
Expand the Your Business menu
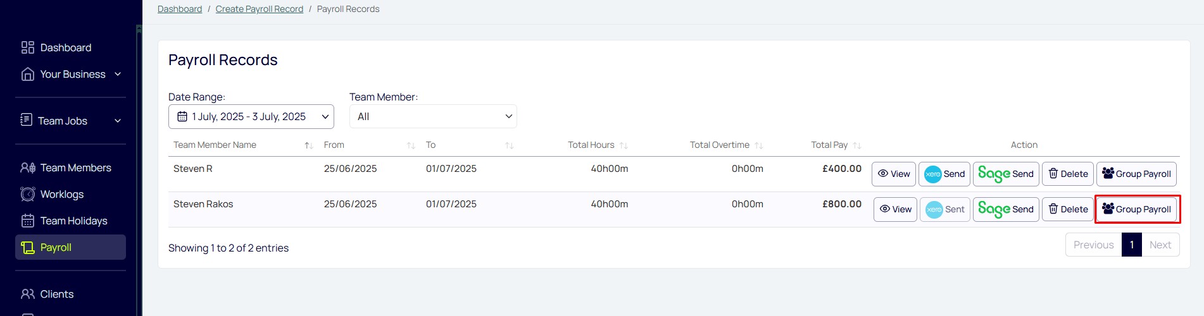[x=70, y=74]
